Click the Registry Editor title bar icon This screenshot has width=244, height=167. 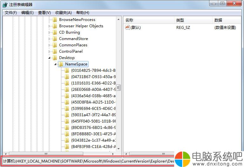(x=5, y=5)
